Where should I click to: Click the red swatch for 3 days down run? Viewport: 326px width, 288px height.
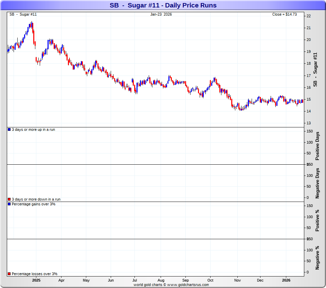pos(9,200)
